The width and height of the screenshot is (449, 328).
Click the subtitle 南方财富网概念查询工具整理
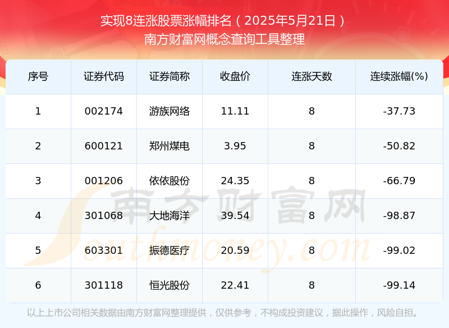[224, 39]
